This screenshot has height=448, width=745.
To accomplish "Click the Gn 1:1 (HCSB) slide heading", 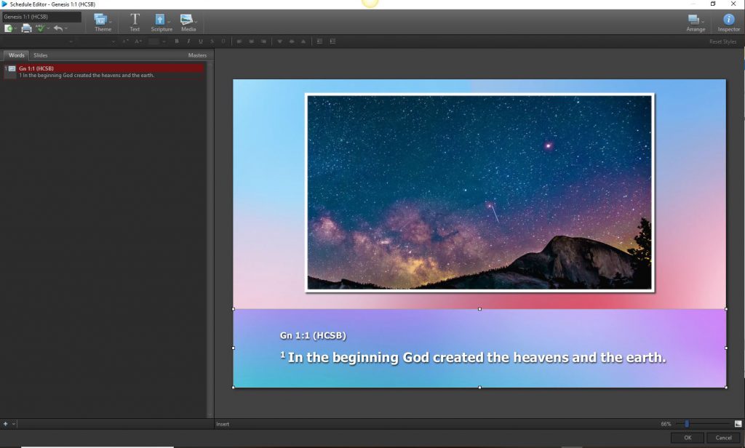I will (313, 335).
